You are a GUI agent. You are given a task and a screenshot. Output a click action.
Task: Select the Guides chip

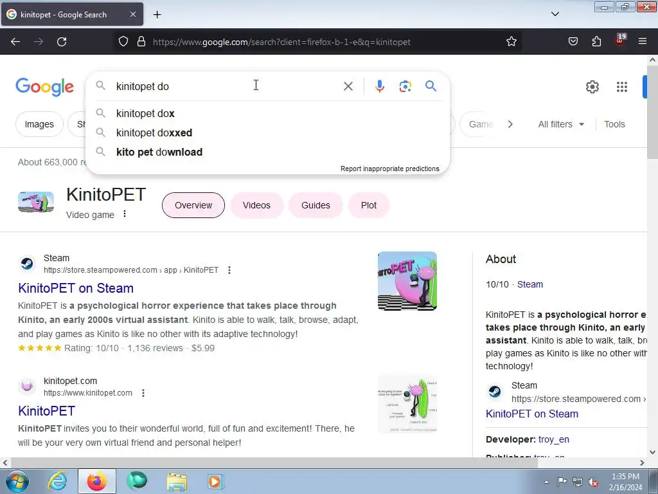point(316,205)
